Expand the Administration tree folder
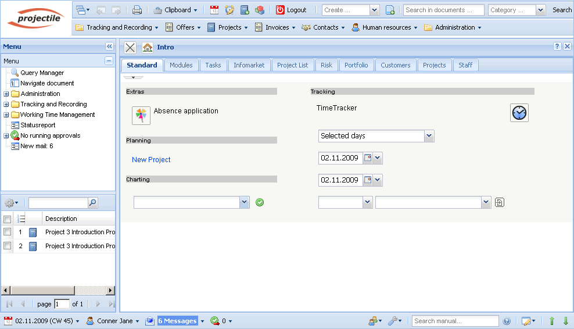This screenshot has width=574, height=329. (x=6, y=94)
